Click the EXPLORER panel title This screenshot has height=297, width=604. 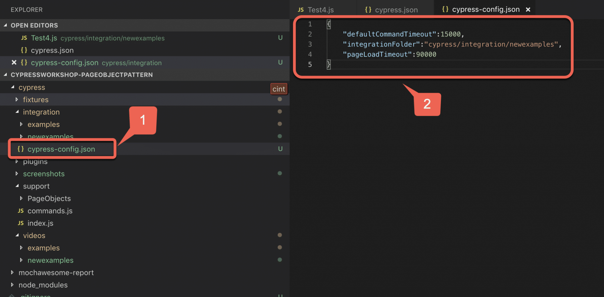[27, 10]
